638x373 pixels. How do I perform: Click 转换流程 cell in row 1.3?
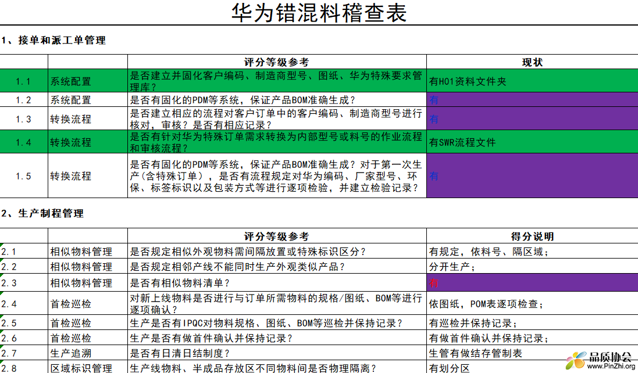click(x=87, y=119)
